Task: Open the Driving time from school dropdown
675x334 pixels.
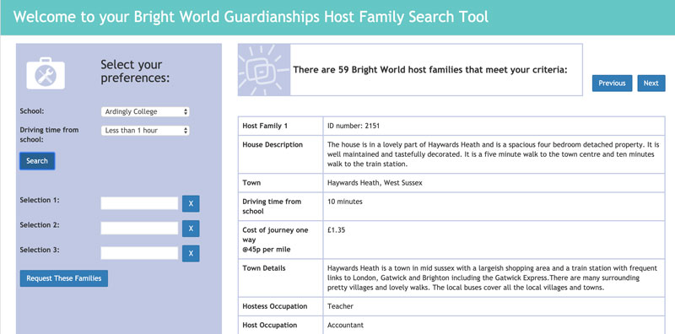Action: [x=145, y=131]
